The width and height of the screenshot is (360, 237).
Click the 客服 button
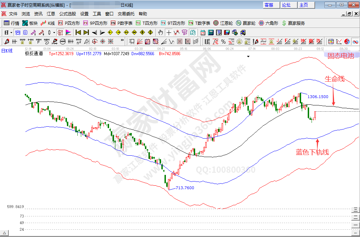[x=269, y=5]
